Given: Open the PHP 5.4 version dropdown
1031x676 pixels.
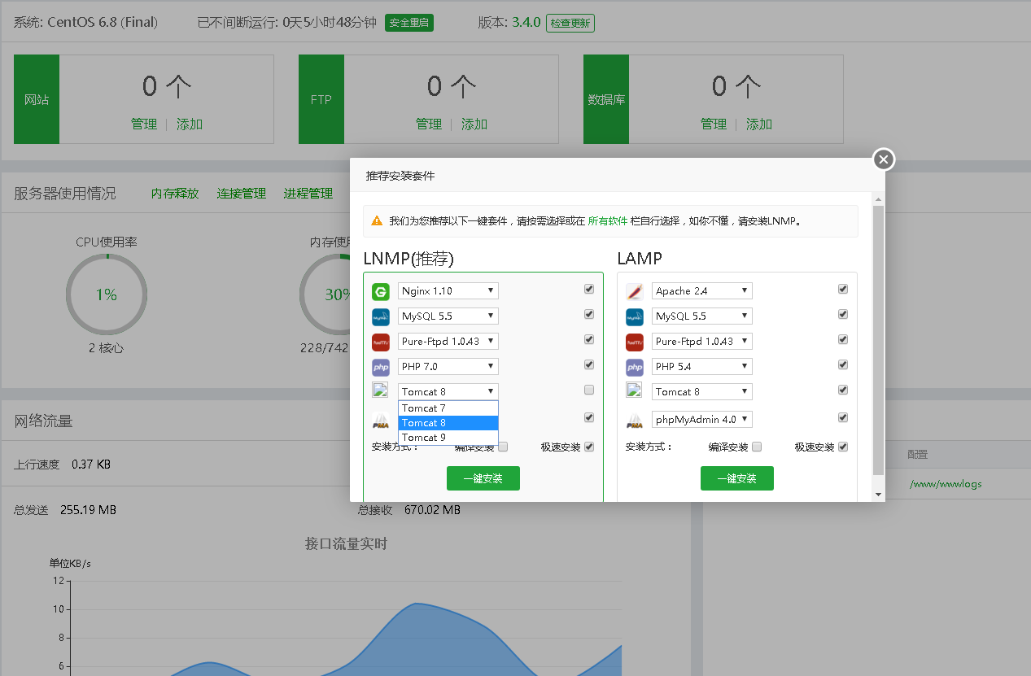Looking at the screenshot, I should (702, 367).
